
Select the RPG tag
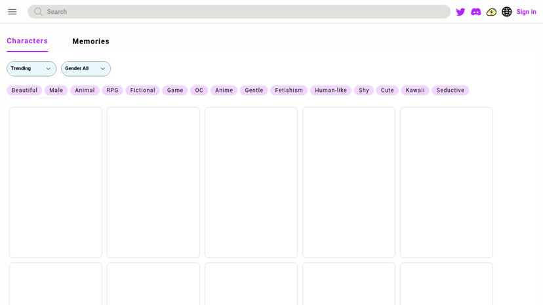click(112, 91)
